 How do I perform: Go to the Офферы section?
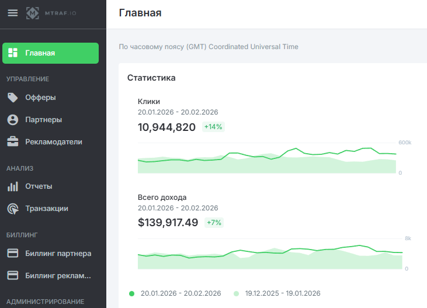point(40,98)
